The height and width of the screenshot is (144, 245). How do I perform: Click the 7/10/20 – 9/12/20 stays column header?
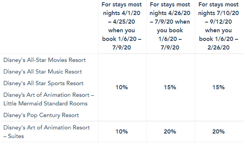pos(219,26)
